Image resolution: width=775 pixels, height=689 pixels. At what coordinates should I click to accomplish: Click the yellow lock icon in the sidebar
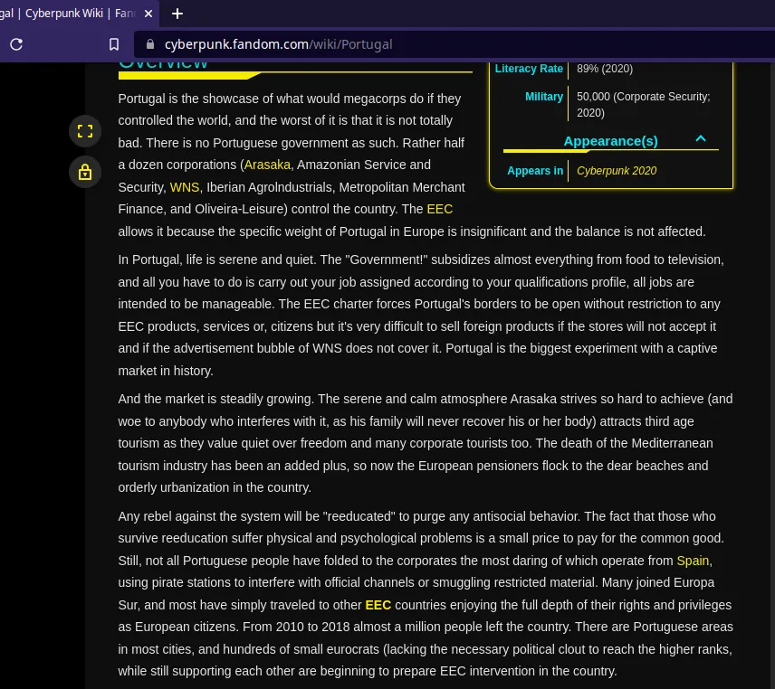coord(85,172)
